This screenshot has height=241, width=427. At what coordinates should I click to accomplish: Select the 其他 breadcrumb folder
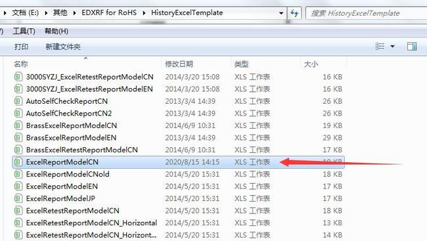coord(60,12)
